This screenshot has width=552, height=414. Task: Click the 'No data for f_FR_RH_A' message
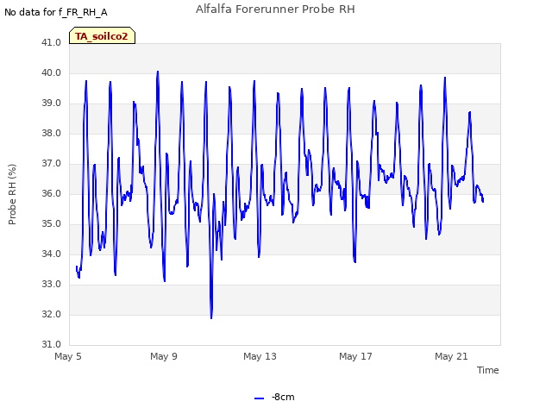pyautogui.click(x=56, y=12)
